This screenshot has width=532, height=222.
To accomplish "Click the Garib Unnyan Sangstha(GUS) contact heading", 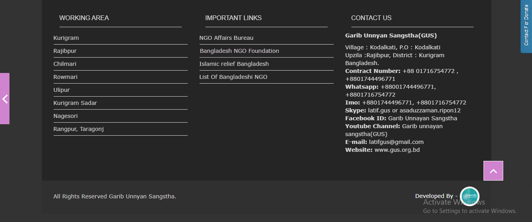I will pyautogui.click(x=391, y=35).
